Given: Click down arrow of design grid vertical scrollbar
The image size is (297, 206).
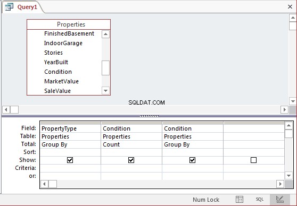Looking at the screenshot, I should click(288, 176).
